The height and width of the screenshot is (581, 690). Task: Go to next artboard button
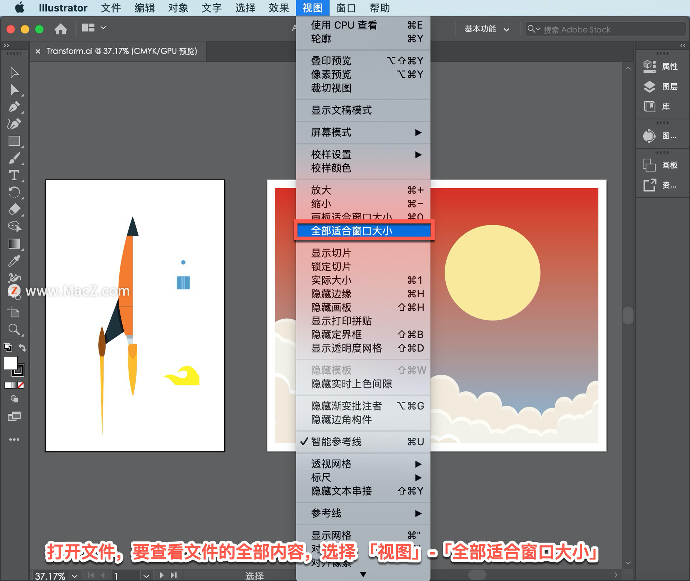(162, 576)
